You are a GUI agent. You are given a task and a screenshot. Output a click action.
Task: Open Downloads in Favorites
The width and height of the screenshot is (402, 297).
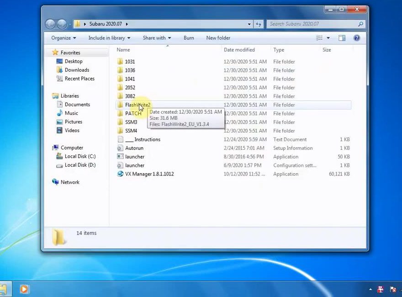[x=77, y=70]
